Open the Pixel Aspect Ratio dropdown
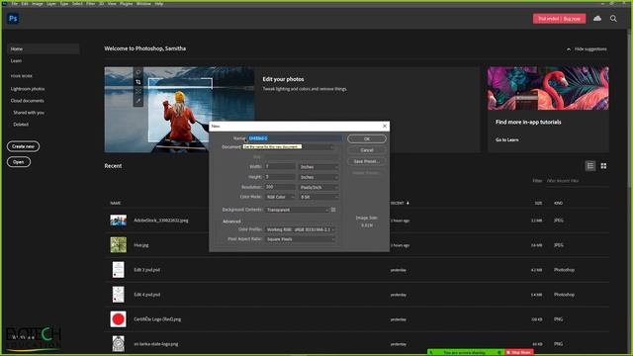 (300, 239)
